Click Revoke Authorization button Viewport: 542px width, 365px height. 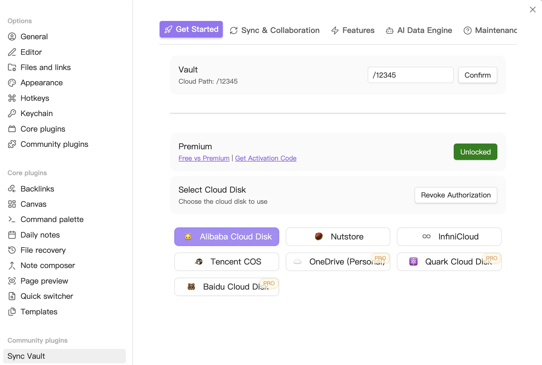456,195
